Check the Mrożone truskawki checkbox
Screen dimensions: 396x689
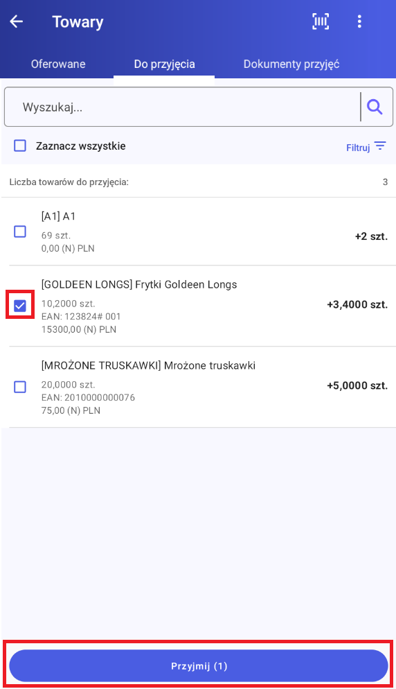[x=20, y=387]
